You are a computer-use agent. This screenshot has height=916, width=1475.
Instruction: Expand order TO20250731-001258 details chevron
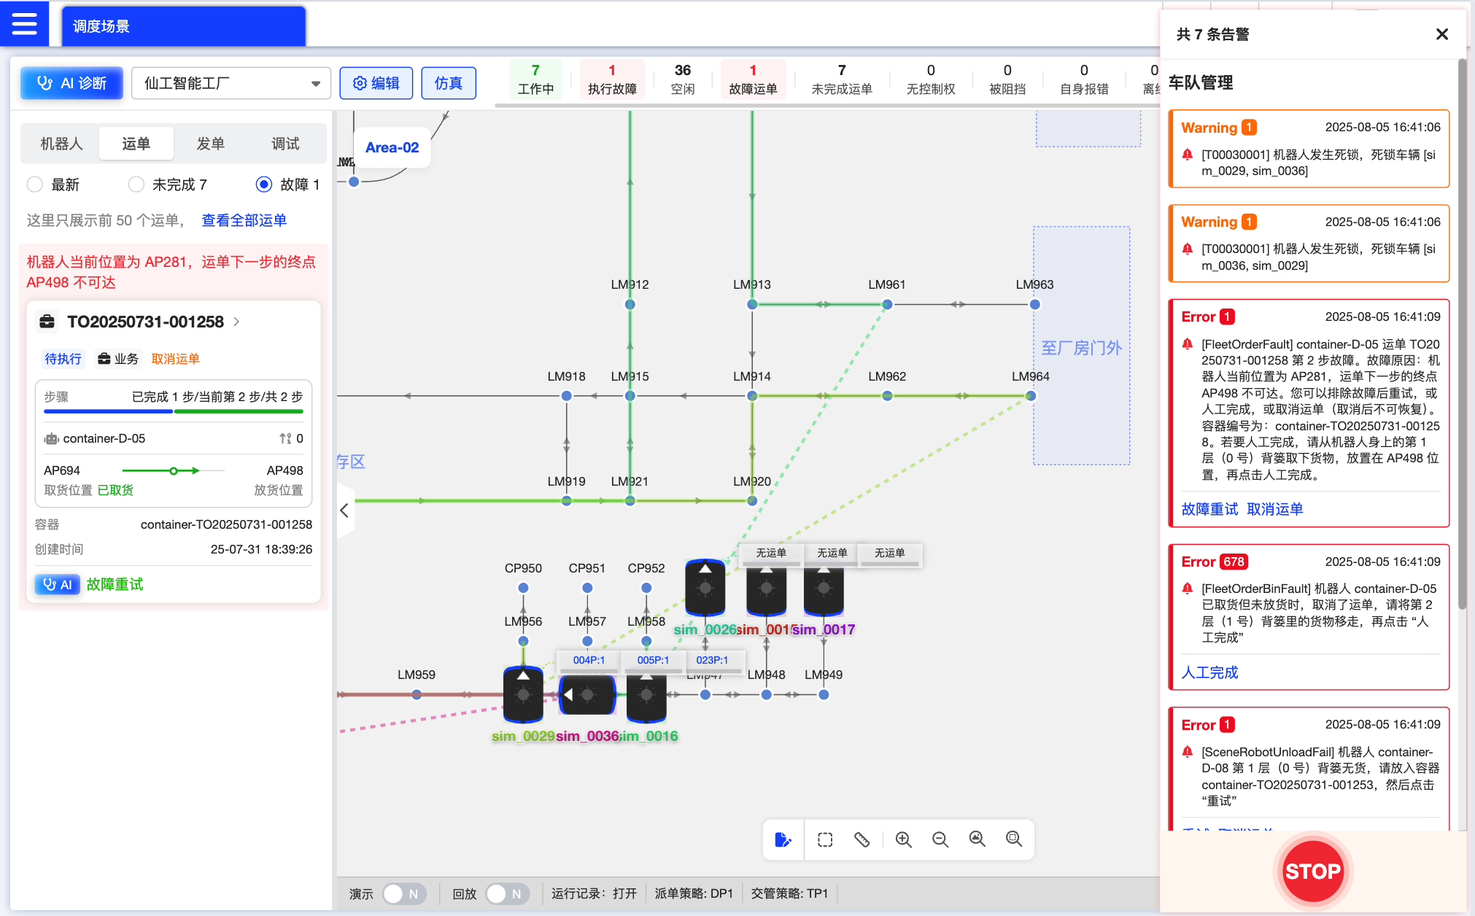tap(237, 322)
